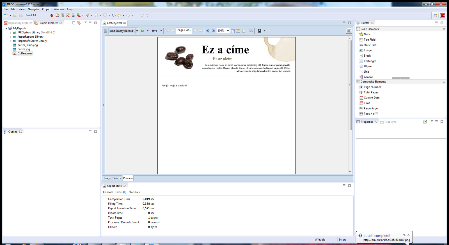Zoom in on the report preview
The width and height of the screenshot is (449, 245).
click(x=208, y=31)
